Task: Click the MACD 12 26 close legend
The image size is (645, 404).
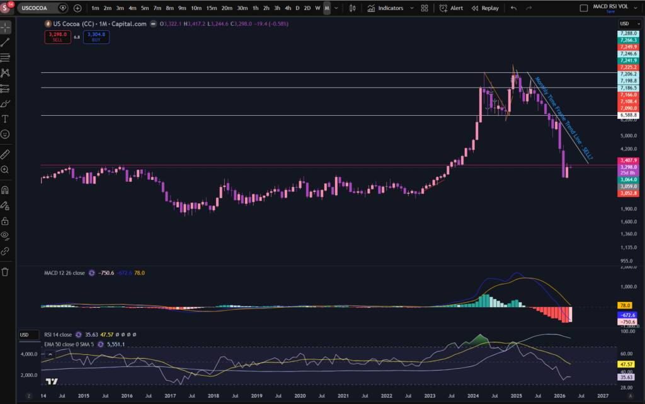Action: [65, 273]
